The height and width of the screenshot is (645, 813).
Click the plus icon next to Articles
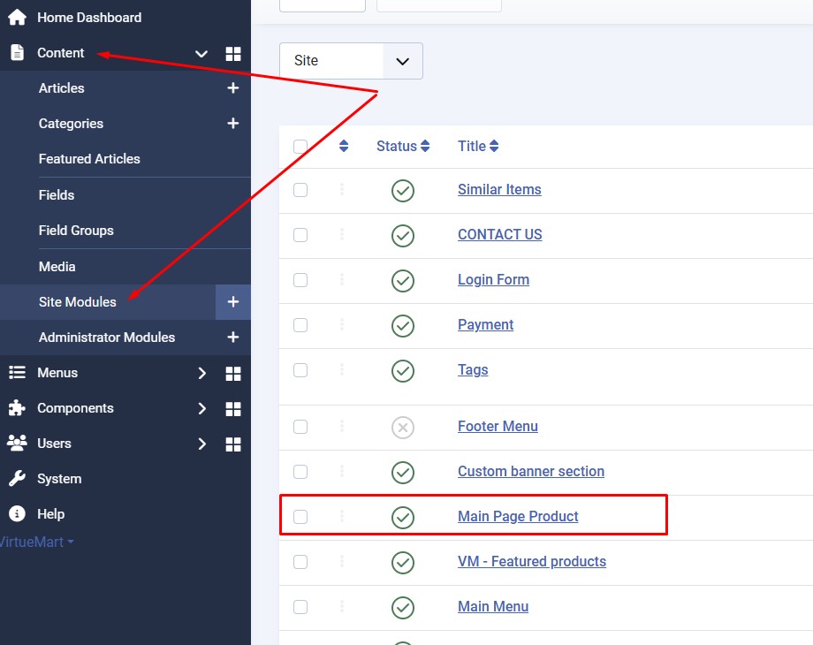tap(233, 88)
